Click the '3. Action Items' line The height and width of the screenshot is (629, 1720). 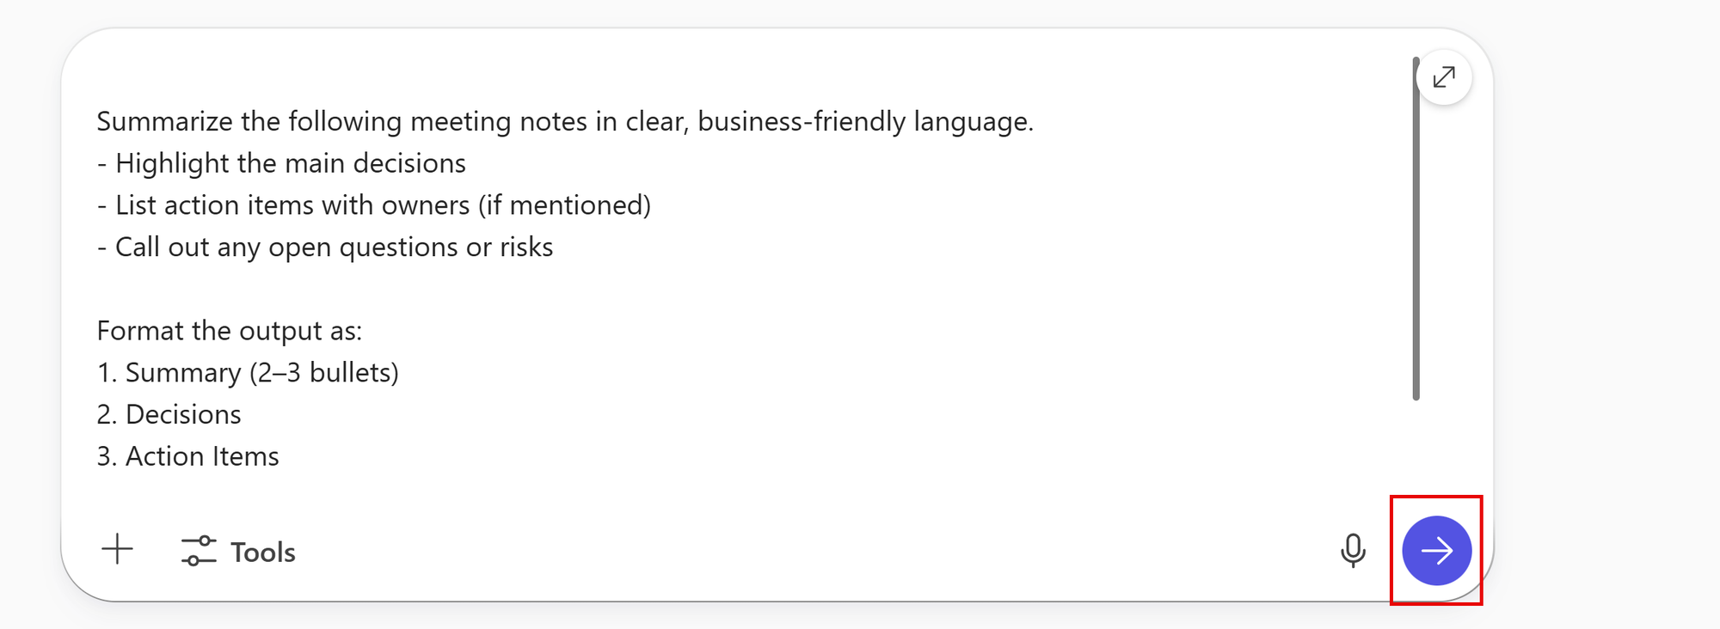pos(188,456)
